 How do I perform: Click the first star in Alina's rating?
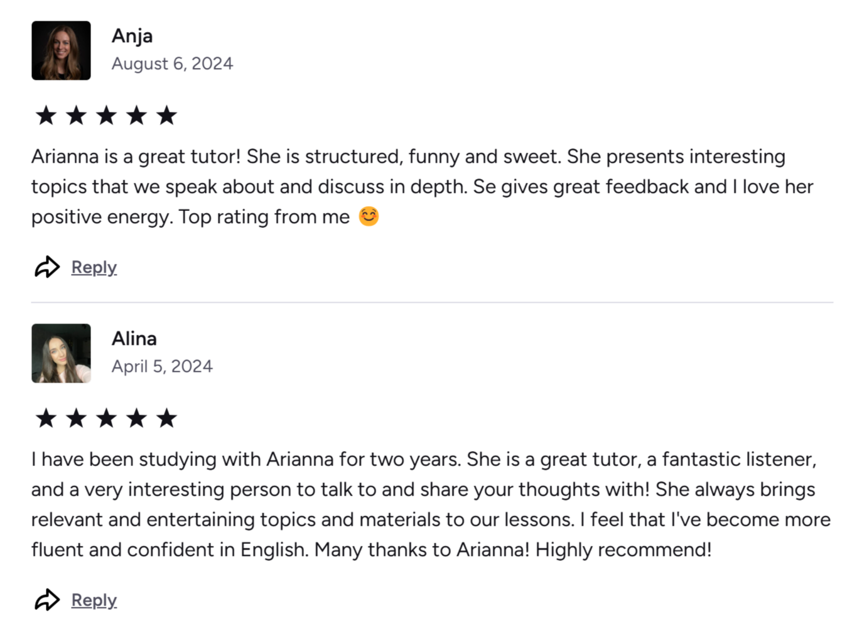tap(46, 418)
